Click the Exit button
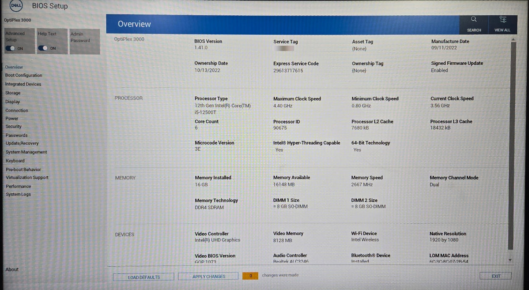The height and width of the screenshot is (290, 529). [x=496, y=276]
